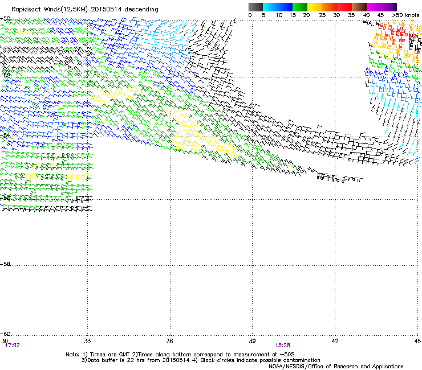Click the dark purple >50 knots legend swatch
Screen dimensions: 422x370
tap(395, 7)
